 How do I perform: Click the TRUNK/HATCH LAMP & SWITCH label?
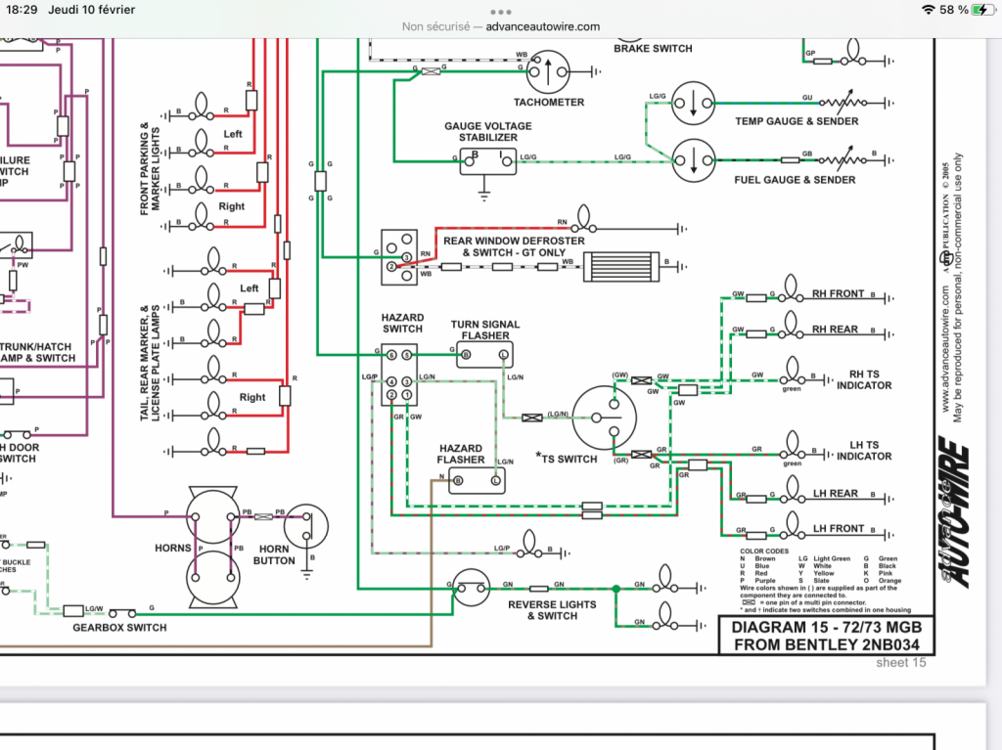(x=37, y=352)
